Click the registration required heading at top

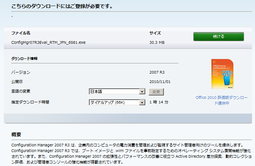(62, 6)
